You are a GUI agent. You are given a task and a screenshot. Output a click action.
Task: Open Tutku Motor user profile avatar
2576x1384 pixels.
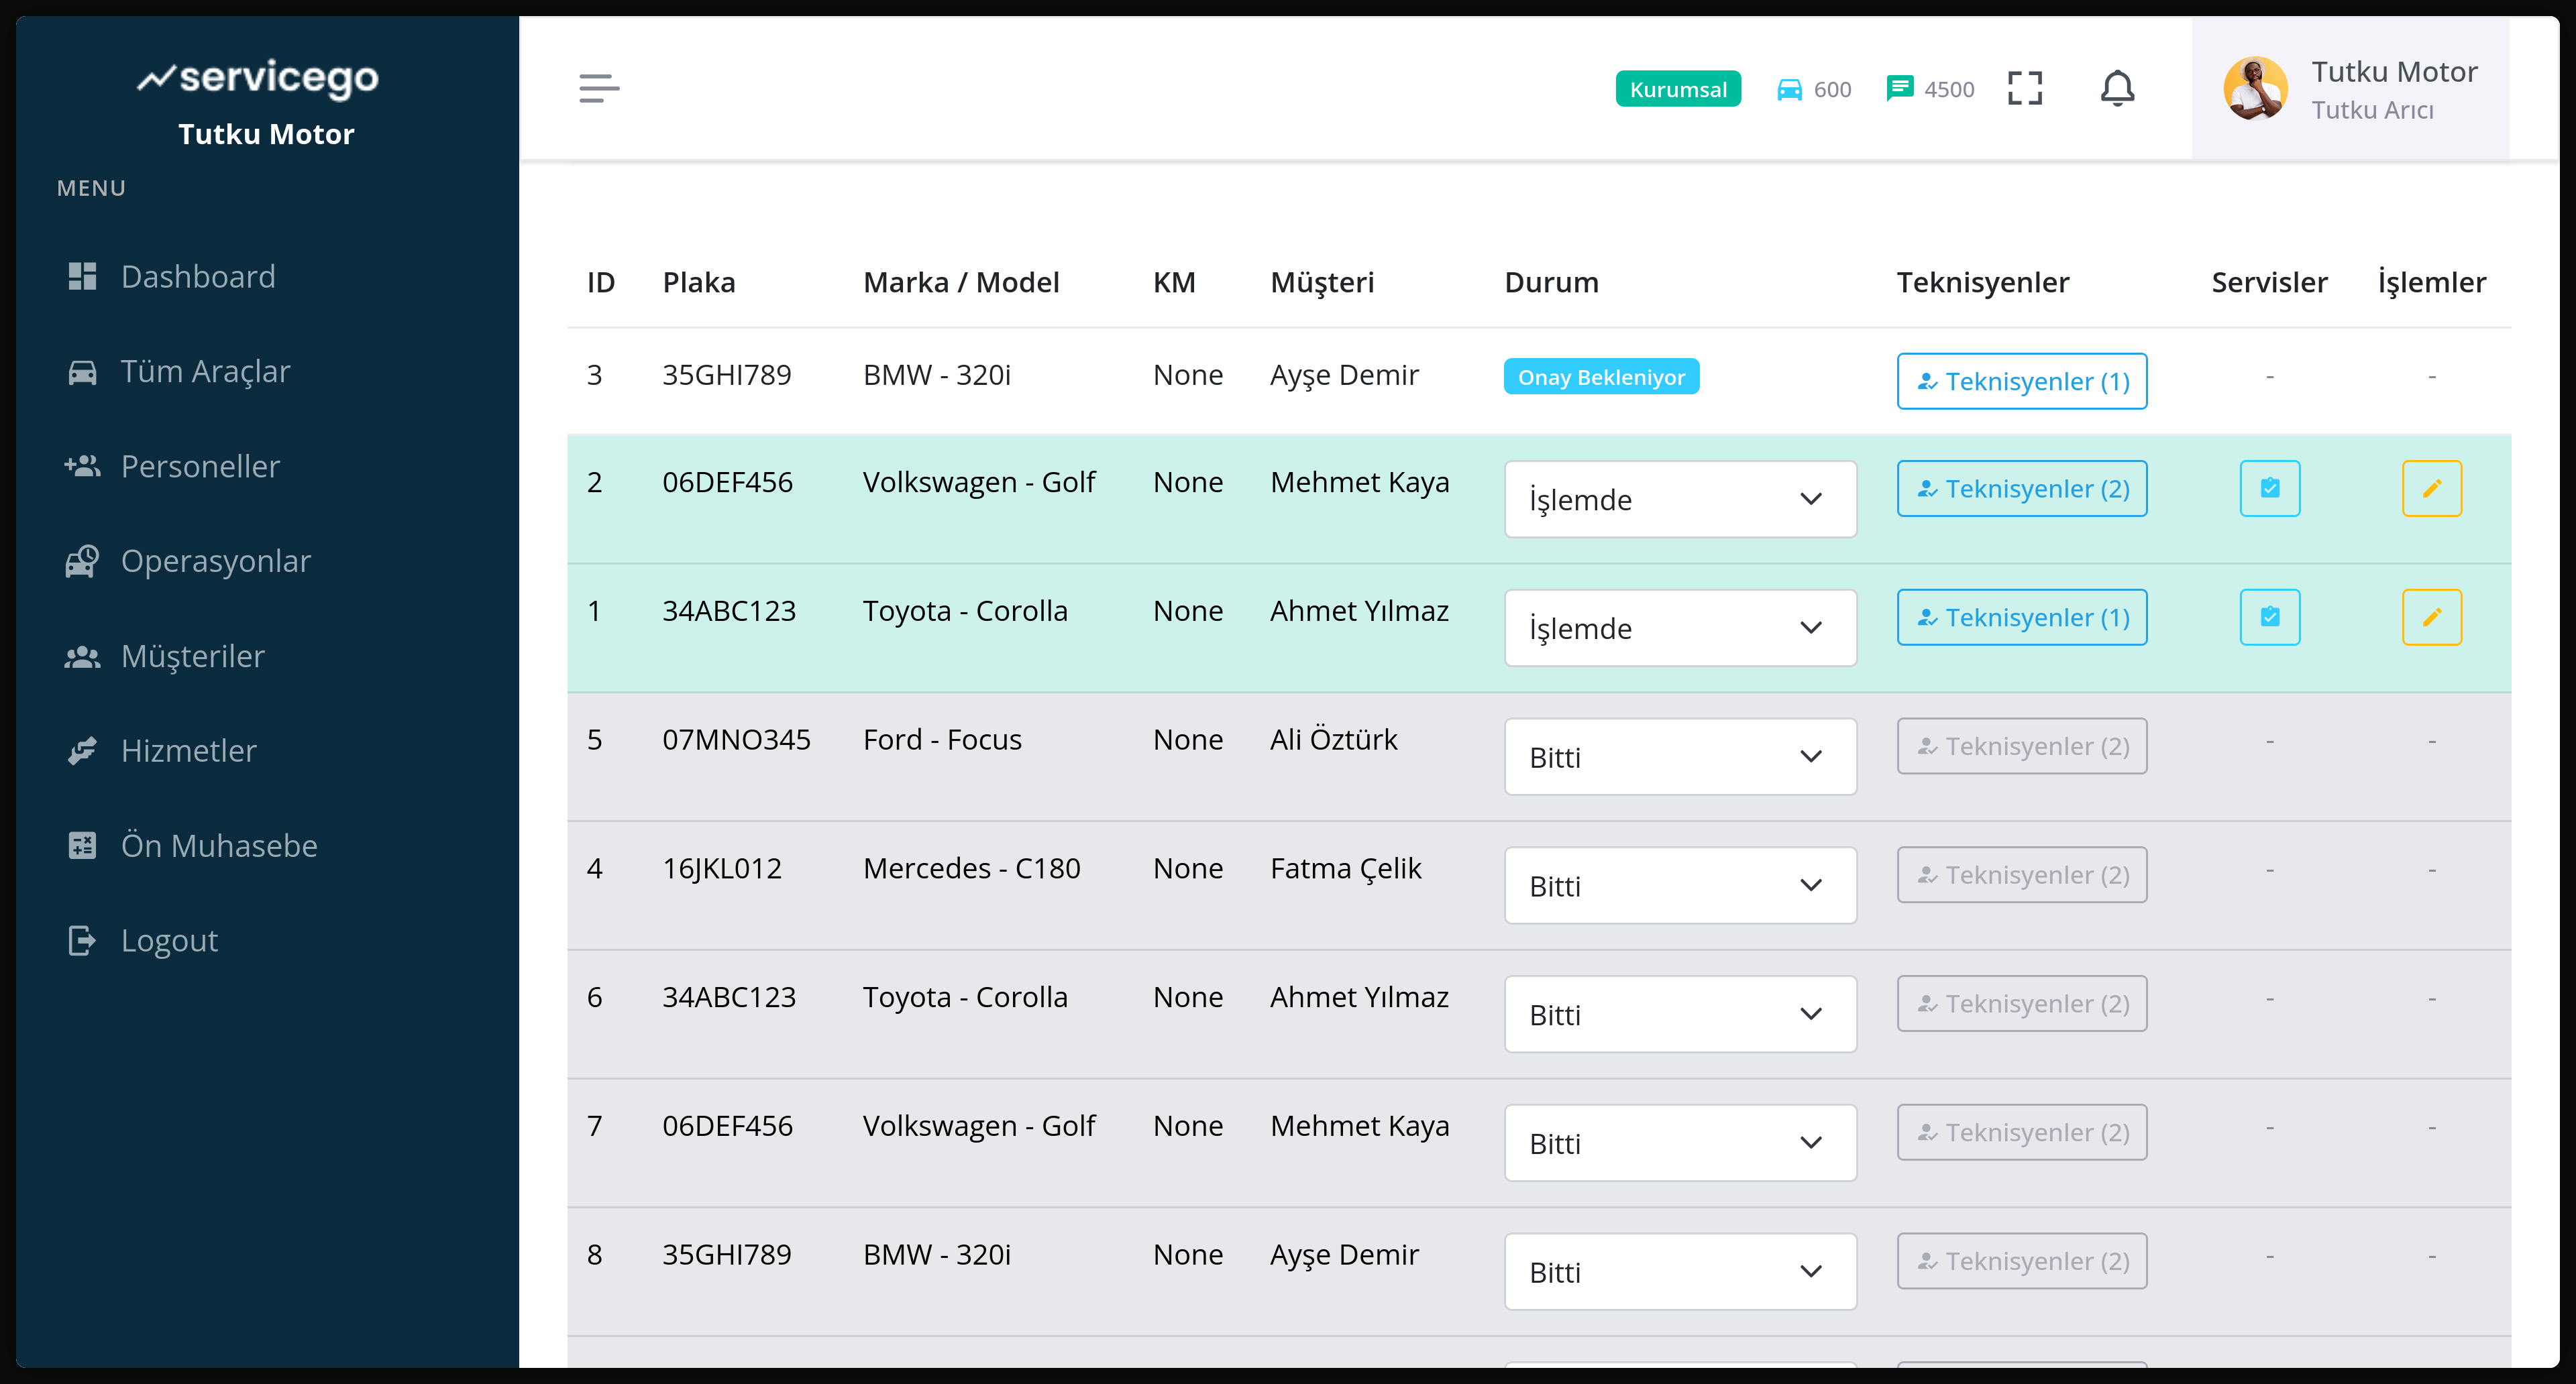pos(2255,88)
